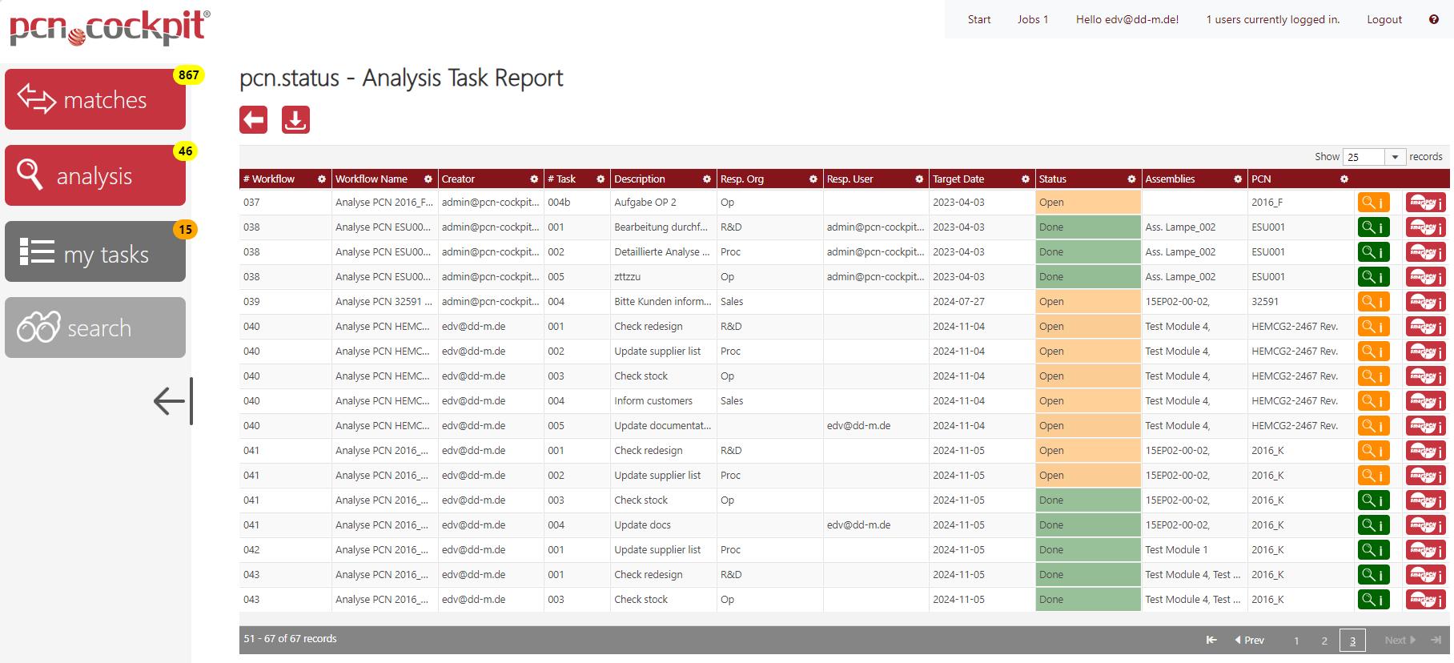Viewport: 1454px width, 663px height.
Task: Go to page 1 of the records
Action: [1296, 641]
